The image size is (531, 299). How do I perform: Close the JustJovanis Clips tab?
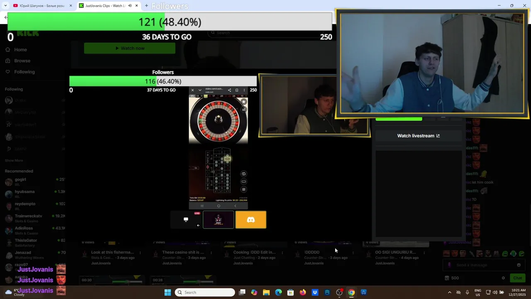tap(136, 6)
